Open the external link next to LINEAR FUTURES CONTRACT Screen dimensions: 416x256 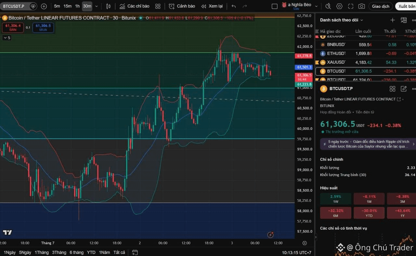point(399,99)
